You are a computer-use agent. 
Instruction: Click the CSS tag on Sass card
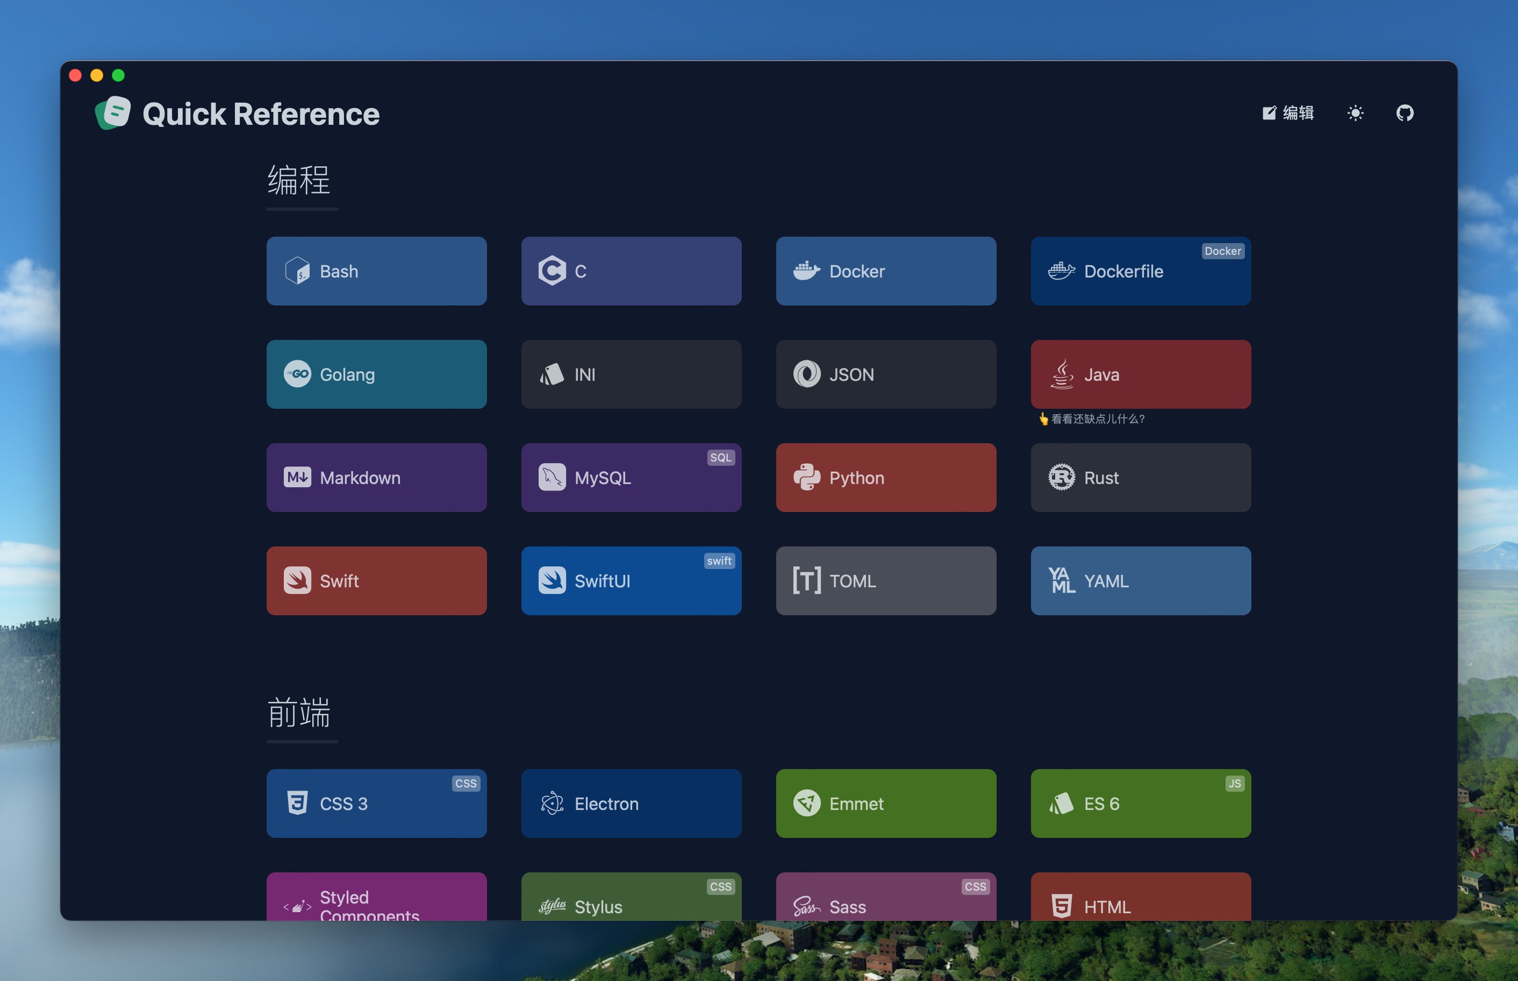pos(975,887)
